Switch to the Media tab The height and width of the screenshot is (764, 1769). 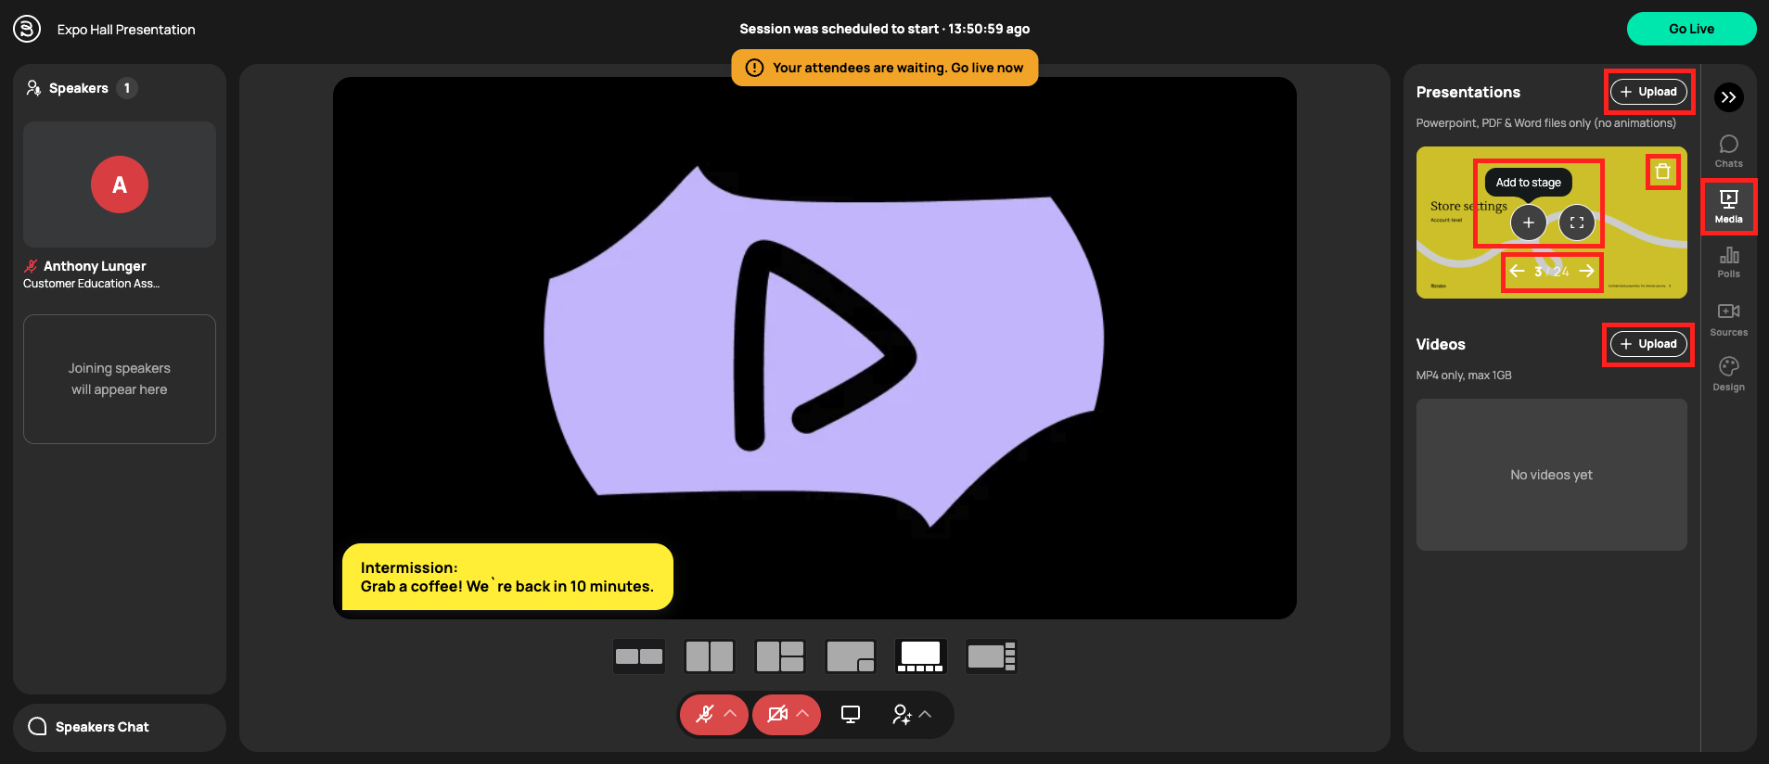click(1728, 206)
